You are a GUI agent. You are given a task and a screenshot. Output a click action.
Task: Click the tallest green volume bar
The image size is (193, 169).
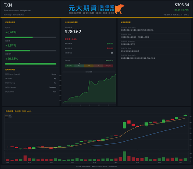pyautogui.click(x=125, y=156)
